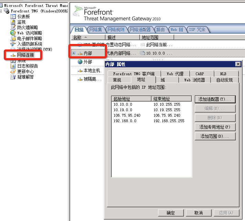Click the 起始地址 column header
This screenshot has width=245, height=221.
131,99
